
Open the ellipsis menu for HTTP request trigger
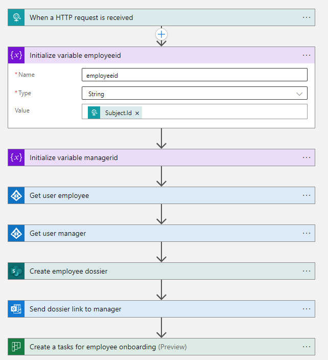(307, 17)
